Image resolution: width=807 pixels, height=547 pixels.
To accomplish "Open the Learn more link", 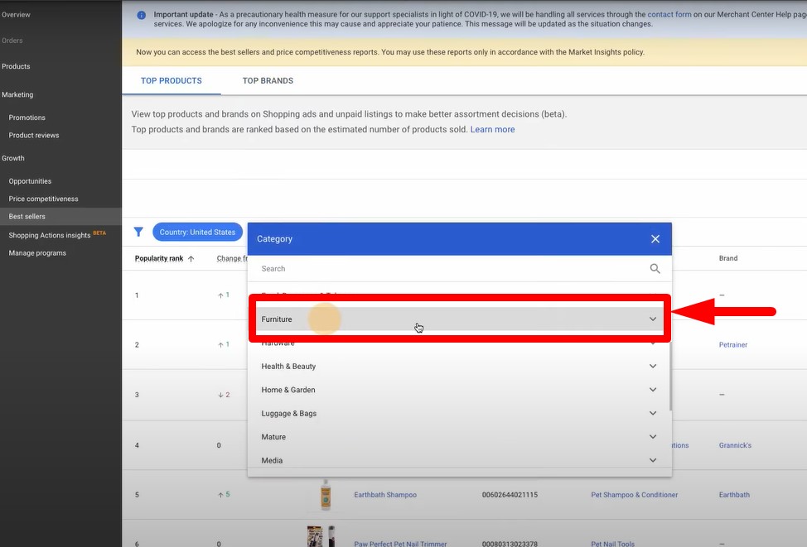I will tap(492, 130).
